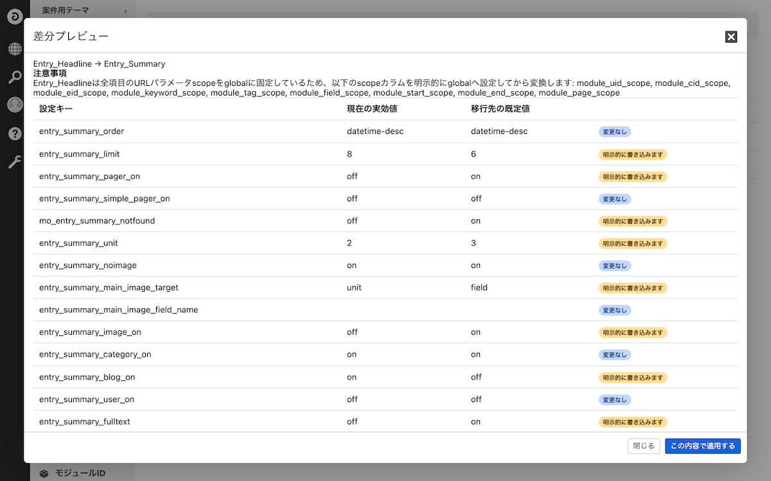Go to the logo icon atop the sidebar
Viewport: 771px width, 481px height.
click(x=15, y=17)
